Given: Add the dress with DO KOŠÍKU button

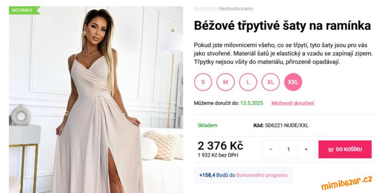Looking at the screenshot, I should pyautogui.click(x=345, y=149).
